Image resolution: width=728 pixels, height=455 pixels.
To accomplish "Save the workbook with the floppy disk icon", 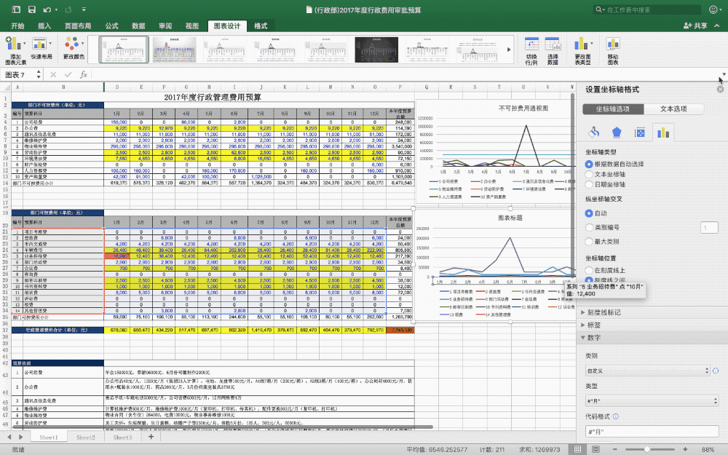I will point(32,9).
